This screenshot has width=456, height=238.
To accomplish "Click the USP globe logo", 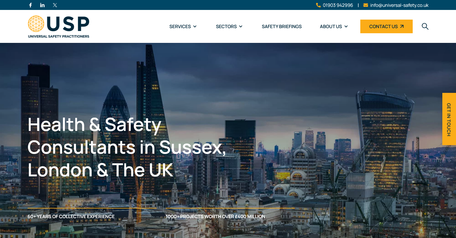I will [36, 24].
